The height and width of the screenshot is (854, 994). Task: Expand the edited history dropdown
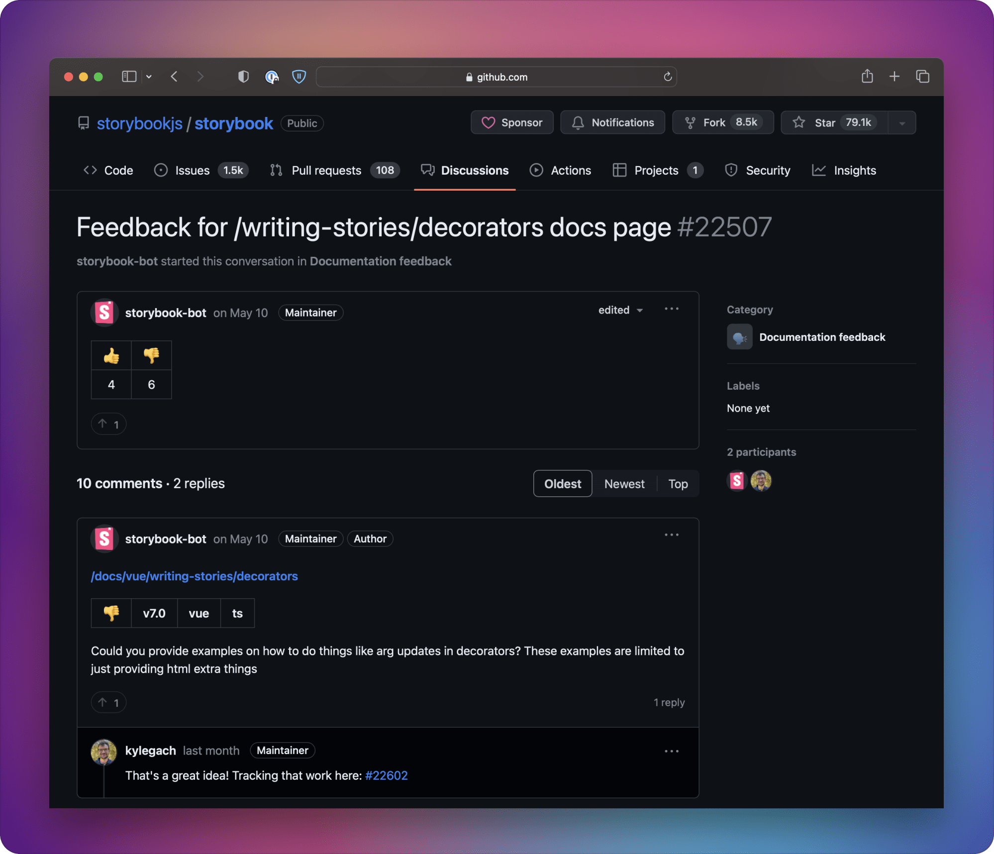[620, 310]
